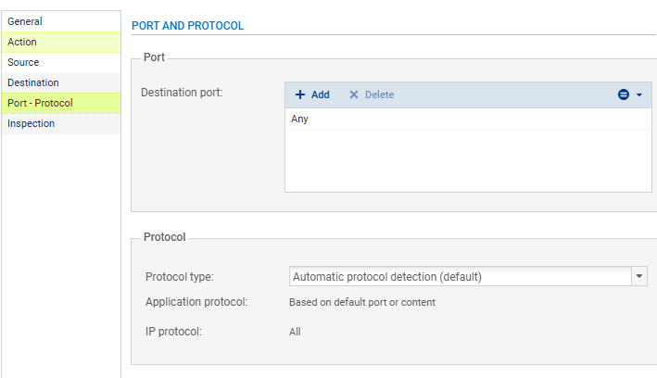Image resolution: width=657 pixels, height=378 pixels.
Task: Open the Destination tab
Action: pyautogui.click(x=33, y=82)
